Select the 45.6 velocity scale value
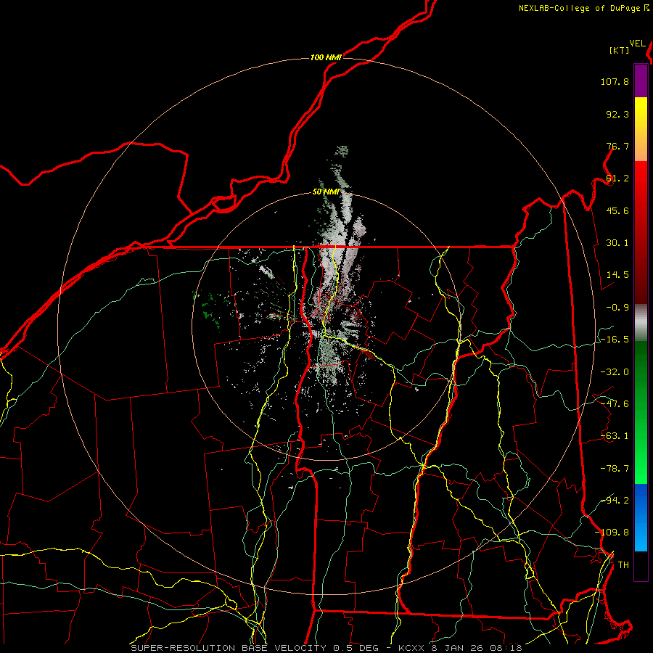The image size is (653, 653). 617,210
